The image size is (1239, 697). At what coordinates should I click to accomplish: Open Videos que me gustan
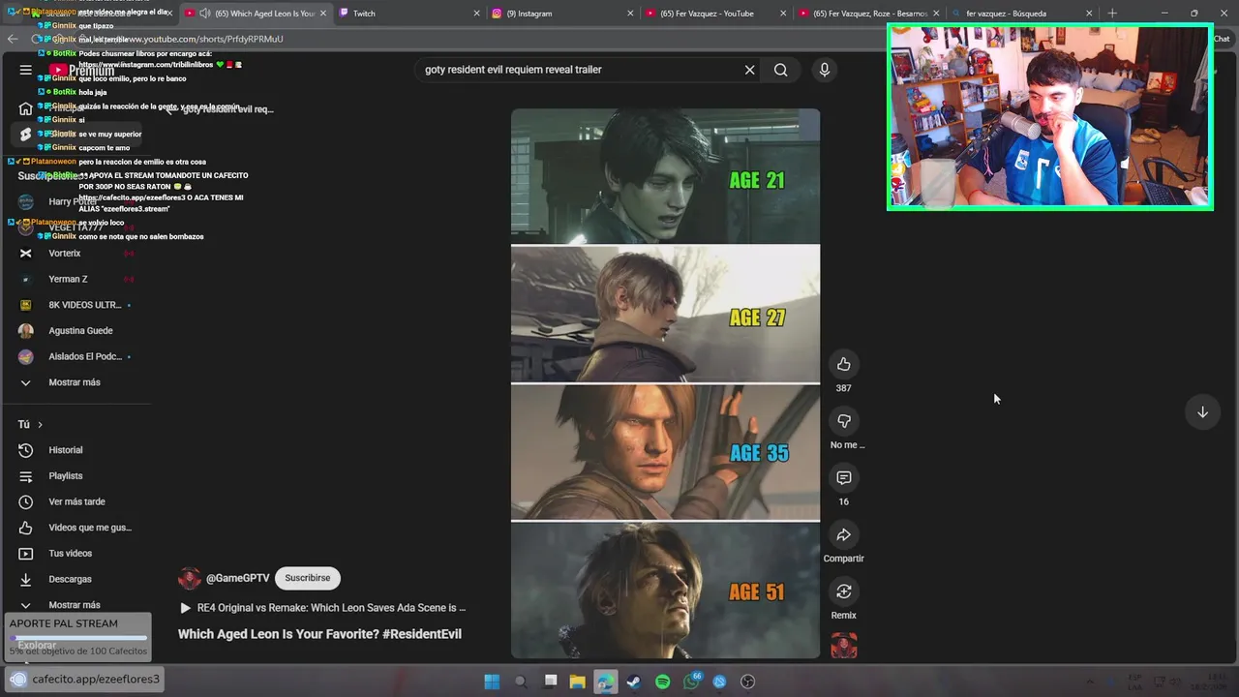point(90,528)
